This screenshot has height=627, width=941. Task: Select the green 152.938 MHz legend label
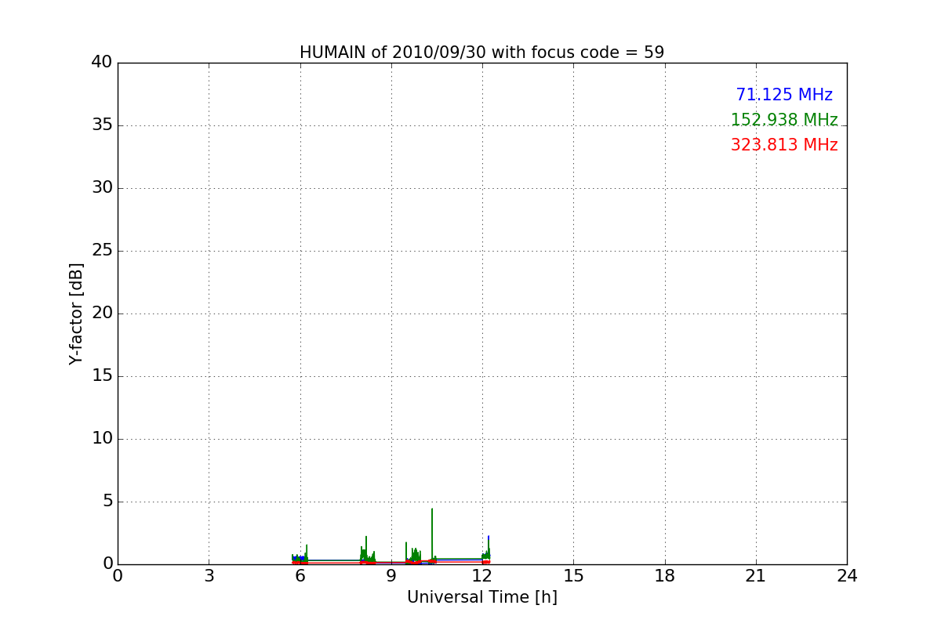[784, 120]
